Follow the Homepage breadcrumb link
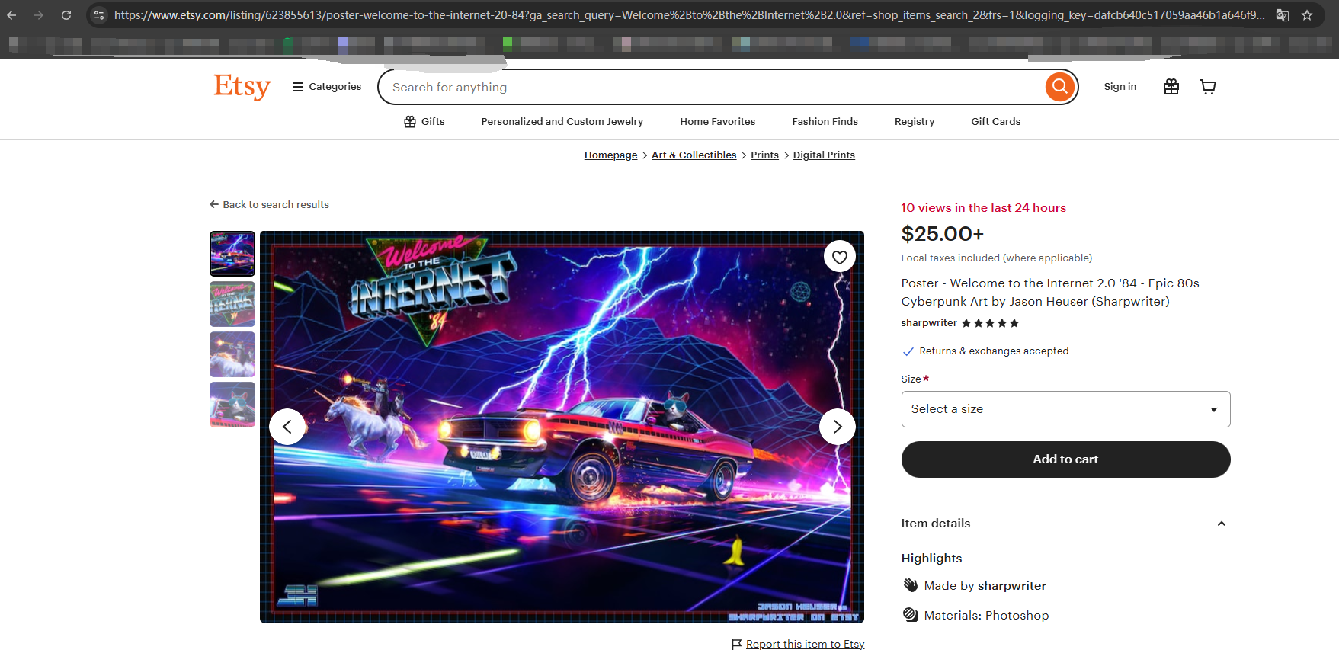The image size is (1339, 650). (610, 155)
